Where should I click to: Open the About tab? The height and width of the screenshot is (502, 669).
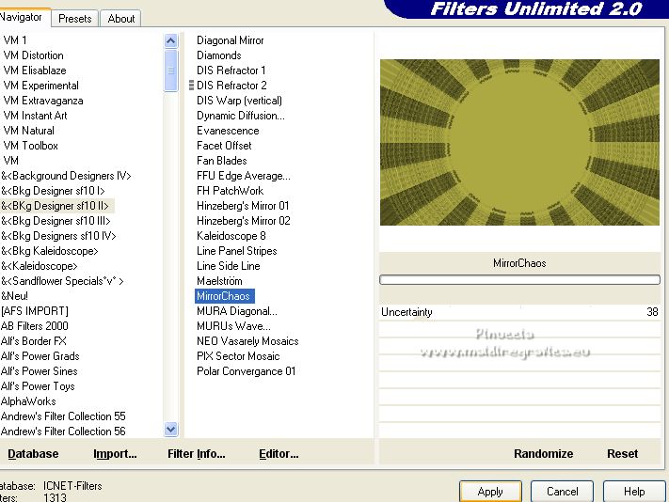[120, 19]
